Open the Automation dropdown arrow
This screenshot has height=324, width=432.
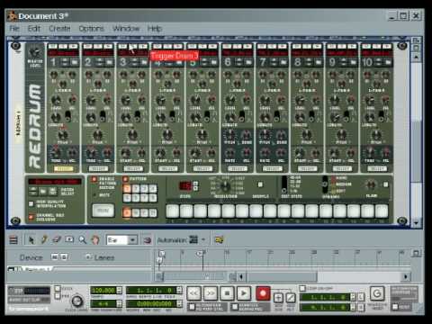(x=203, y=239)
